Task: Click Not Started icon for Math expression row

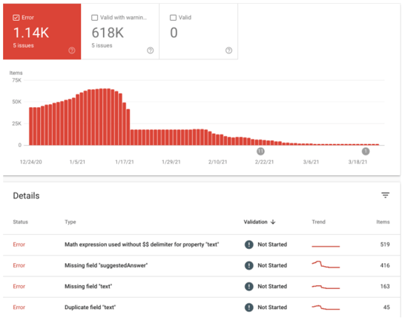Action: point(249,244)
